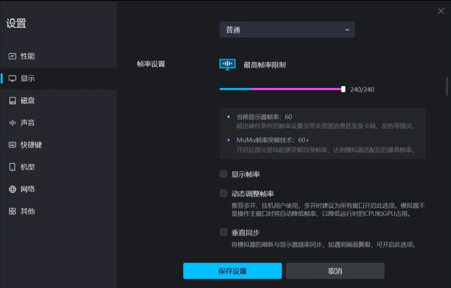
Task: Go to the 声音 tab
Action: 58,123
